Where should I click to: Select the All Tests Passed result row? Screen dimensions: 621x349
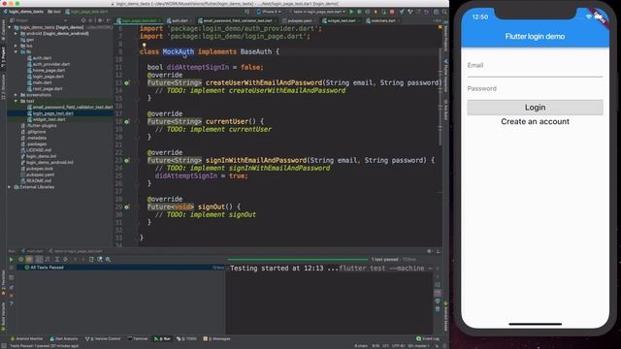120,268
